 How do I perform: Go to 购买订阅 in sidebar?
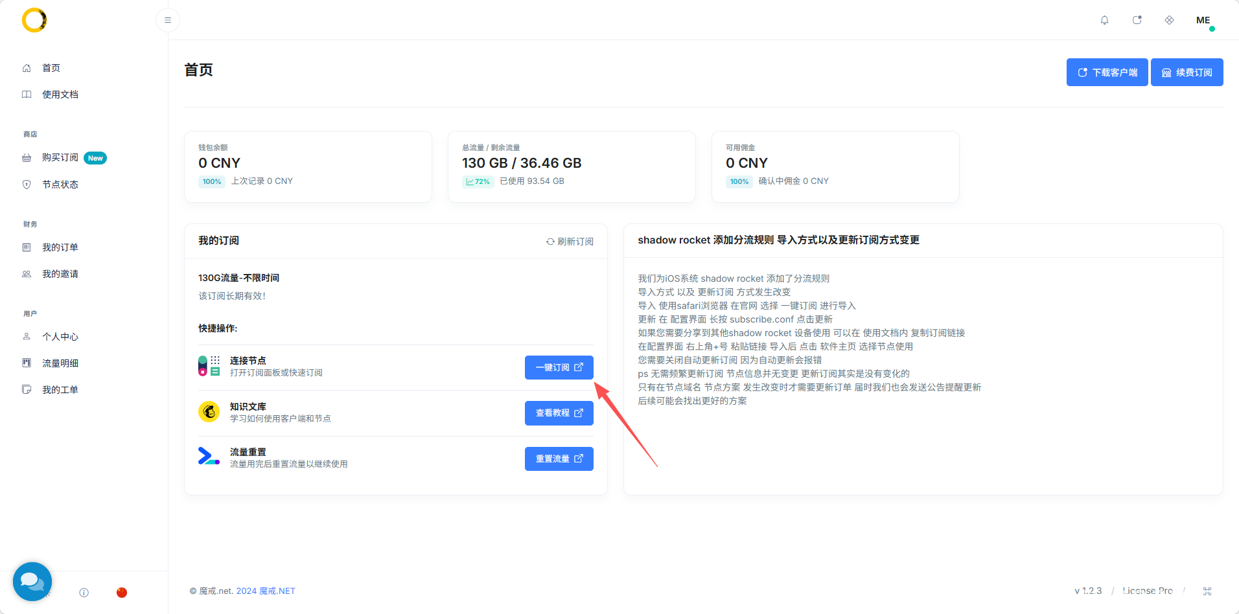(60, 158)
